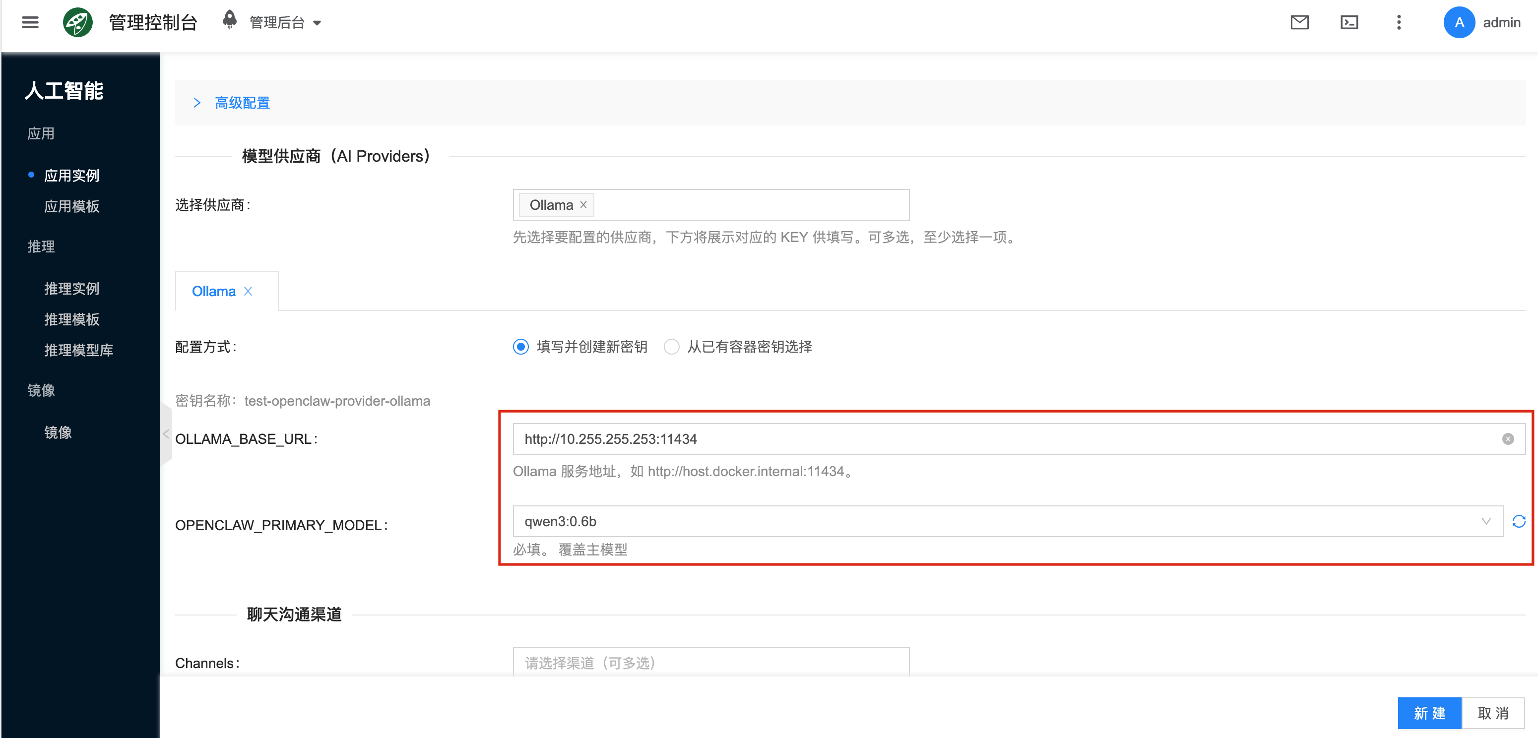Close the Ollama provider tab
This screenshot has width=1538, height=738.
(249, 291)
